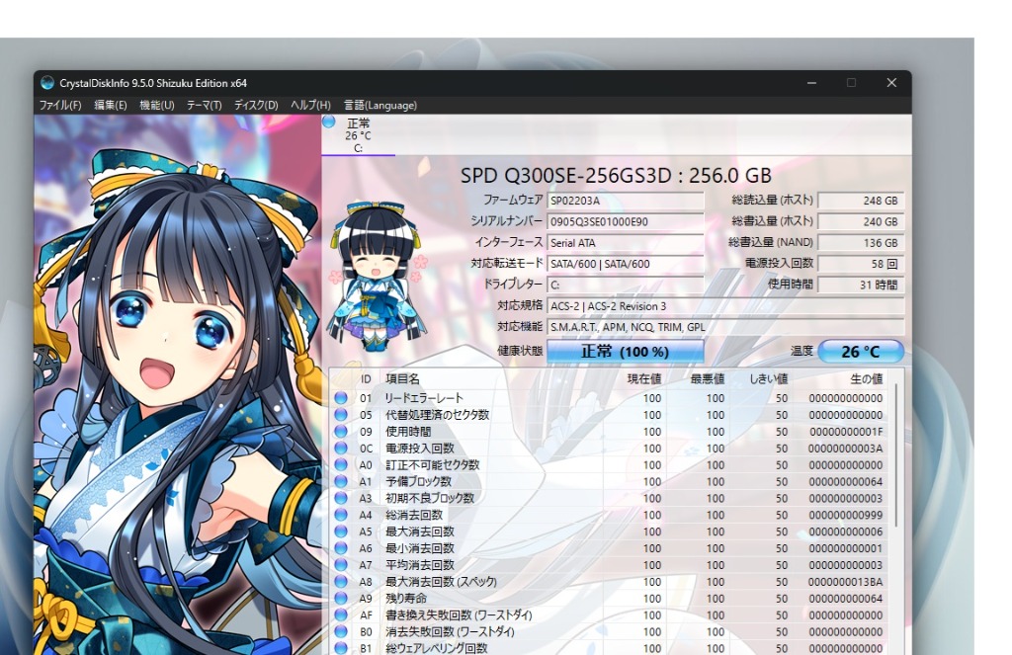Image resolution: width=1012 pixels, height=655 pixels.
Task: Click the large Shizuku character artwork
Action: point(178,387)
